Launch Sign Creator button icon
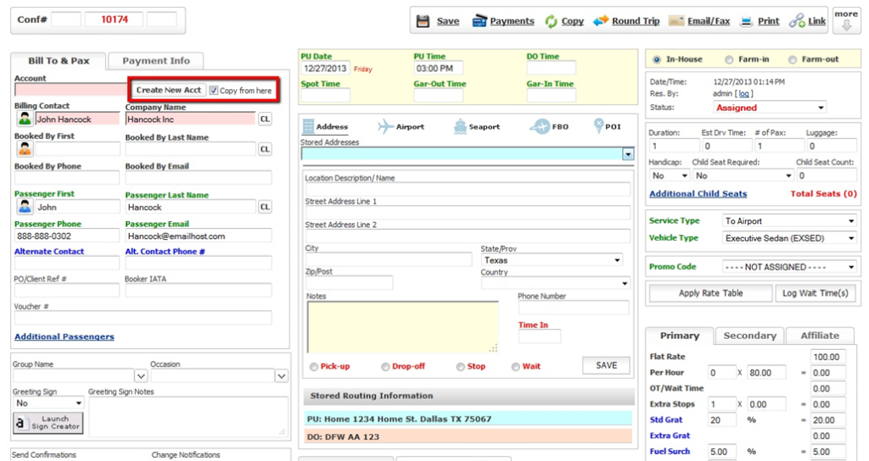This screenshot has width=869, height=461. tap(23, 423)
